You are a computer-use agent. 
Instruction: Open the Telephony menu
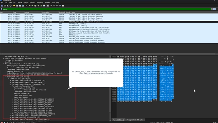(40, 2)
